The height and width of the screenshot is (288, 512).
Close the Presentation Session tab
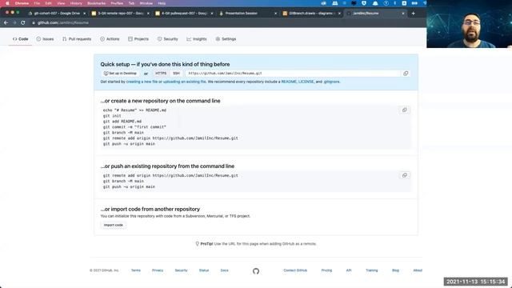click(275, 14)
